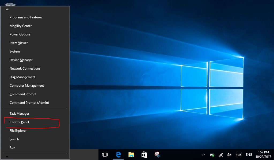Open Device Manager
Viewport: 274px width, 160px height.
click(x=21, y=60)
